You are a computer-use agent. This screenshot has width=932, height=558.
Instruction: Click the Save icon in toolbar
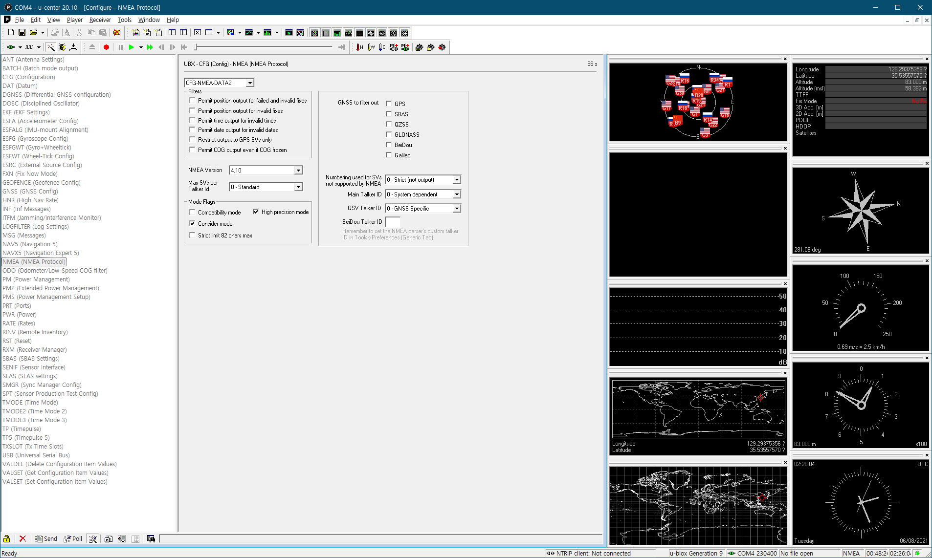tap(22, 32)
